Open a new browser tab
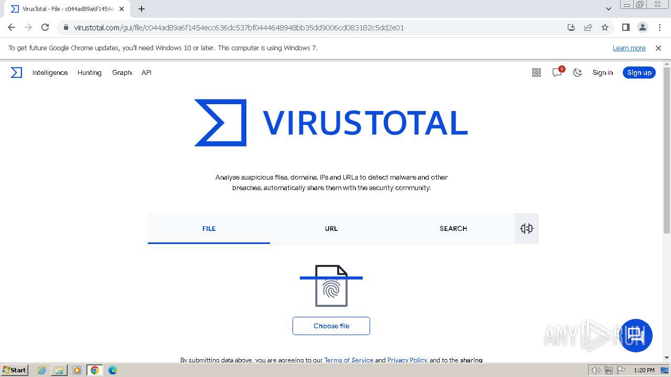671x377 pixels. coord(142,9)
